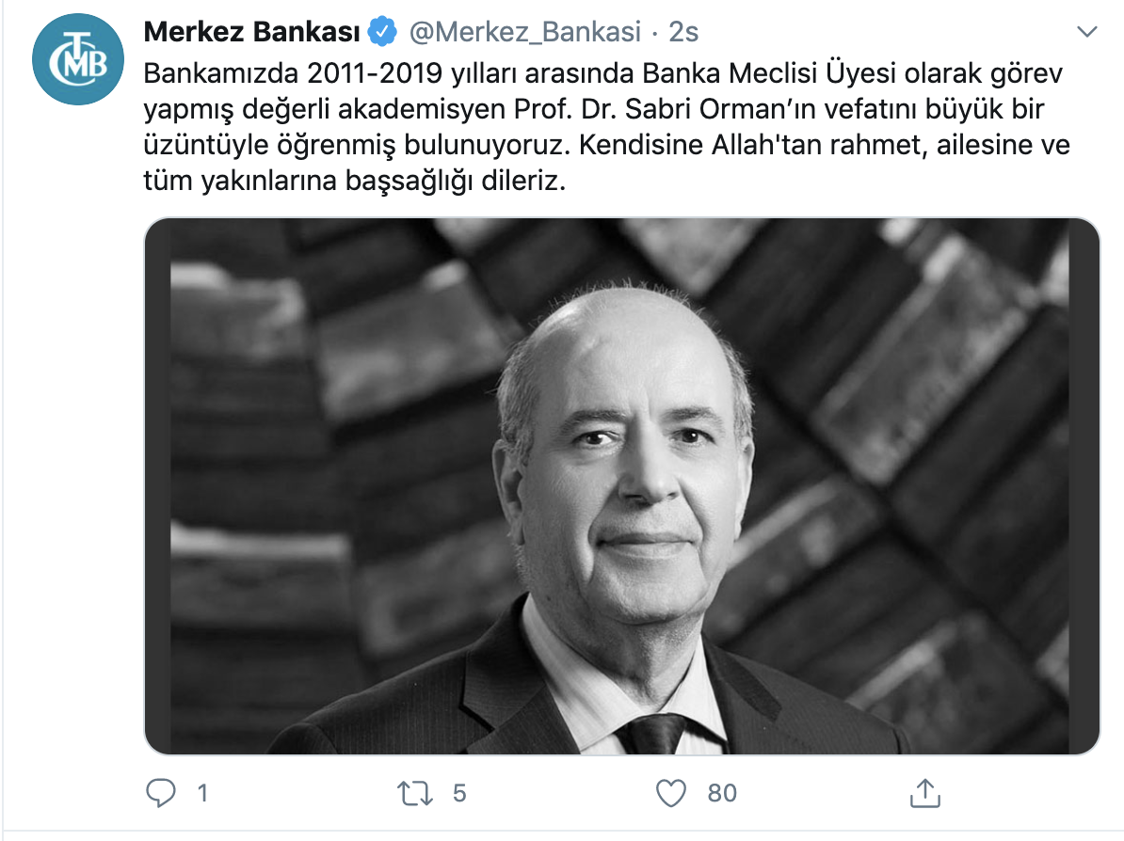
Task: Open the share tweet icon
Action: coord(924,792)
